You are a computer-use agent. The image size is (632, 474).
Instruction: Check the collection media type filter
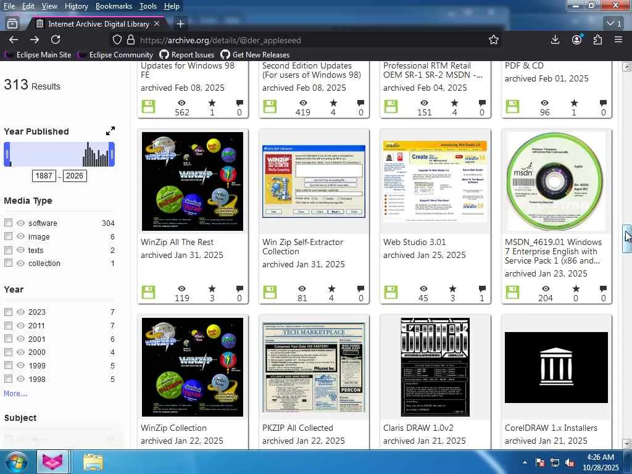point(8,263)
